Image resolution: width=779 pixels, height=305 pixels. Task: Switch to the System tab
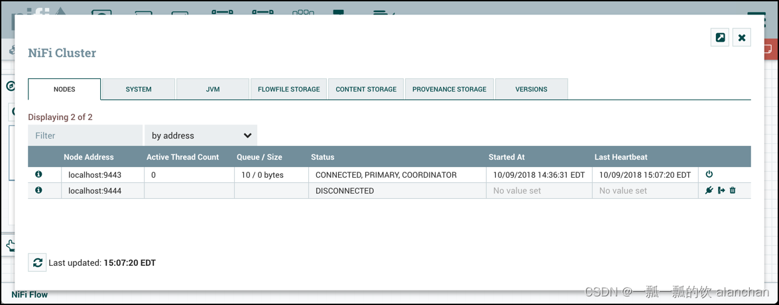coord(139,90)
